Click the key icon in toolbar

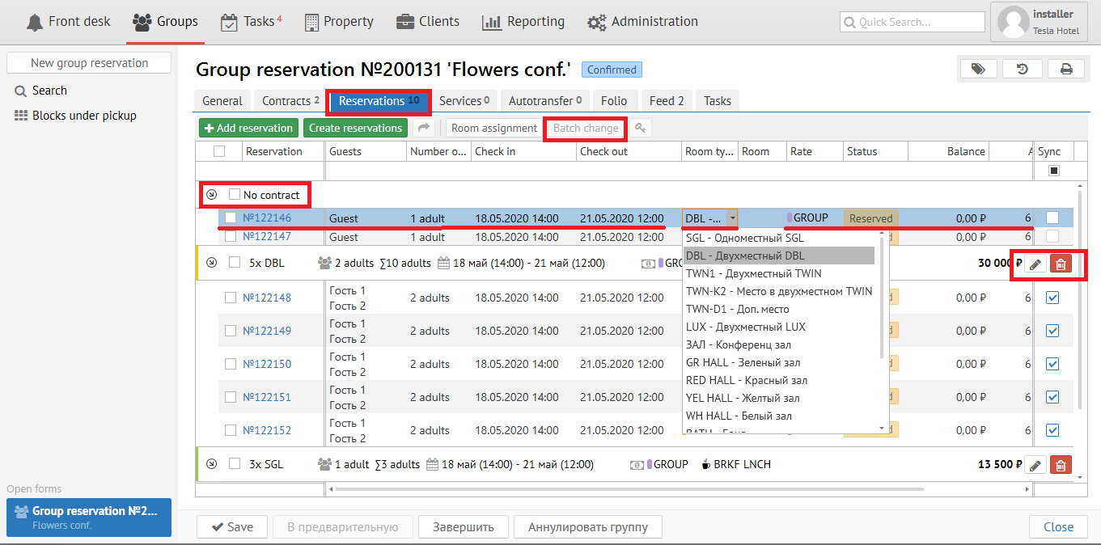(640, 128)
